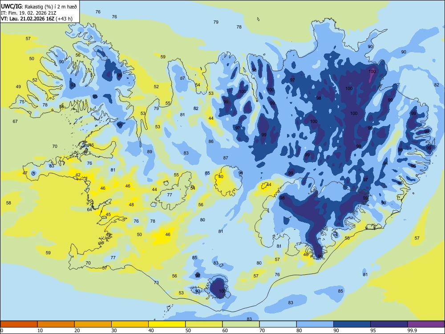Click the map value '75' in the Westfjords
The width and height of the screenshot is (445, 334).
pyautogui.click(x=21, y=102)
